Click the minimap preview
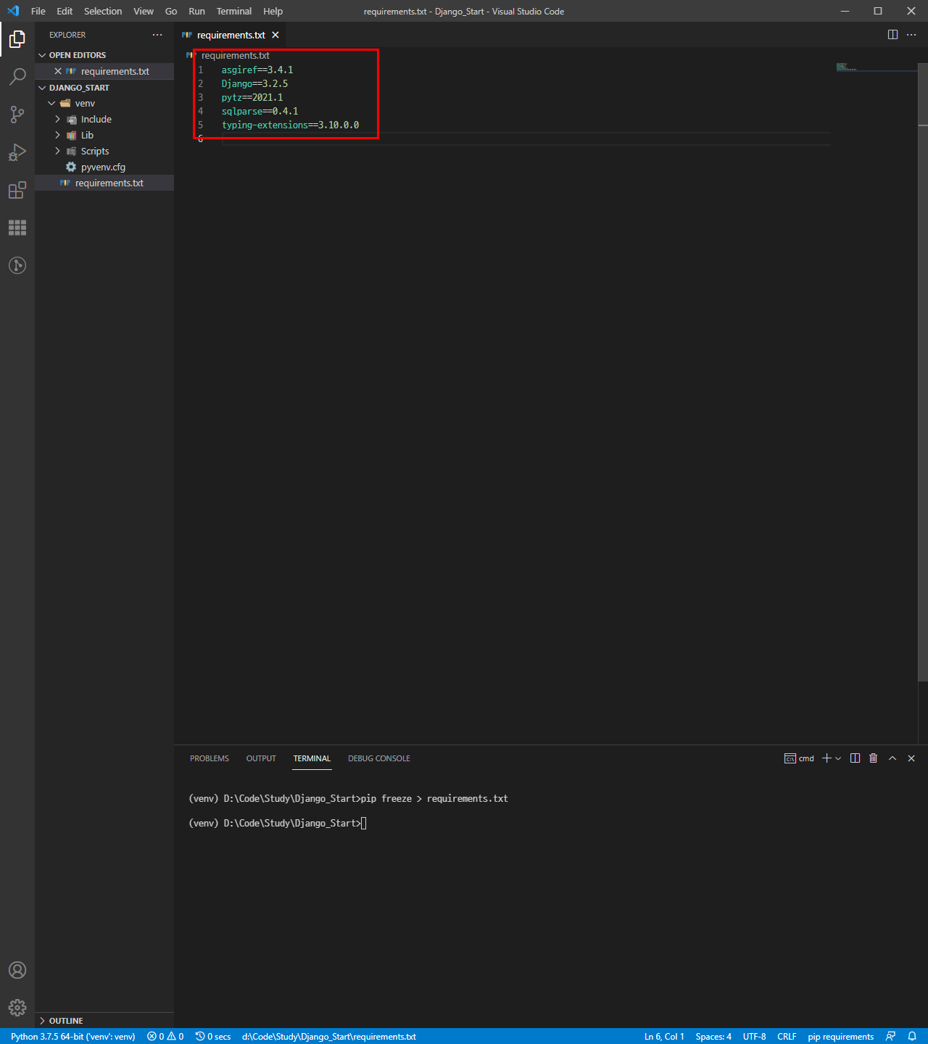The height and width of the screenshot is (1044, 928). tap(847, 67)
